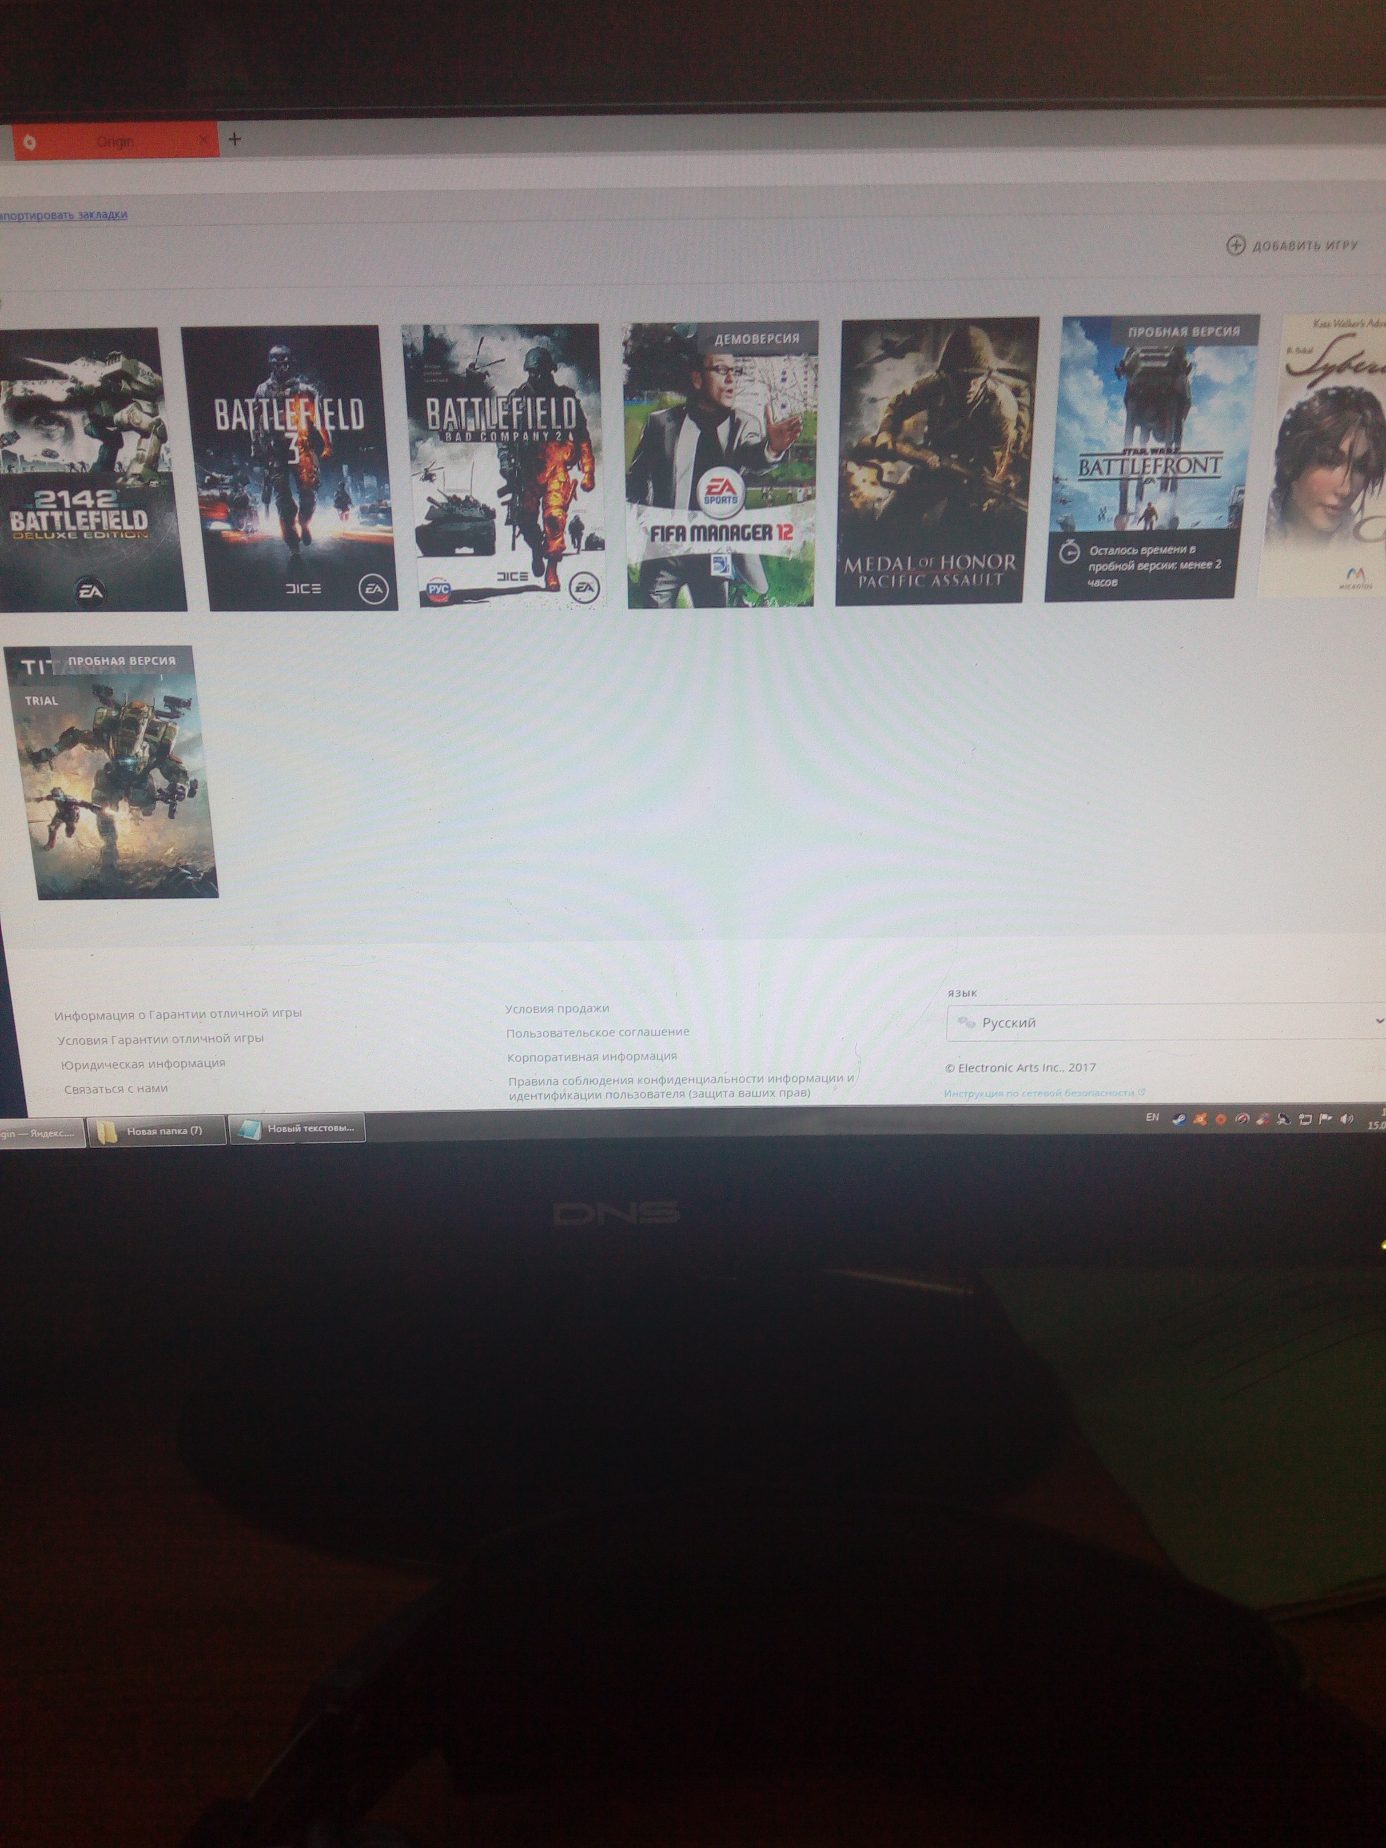Open Условия Гарантии отличной игры link

pos(160,1039)
